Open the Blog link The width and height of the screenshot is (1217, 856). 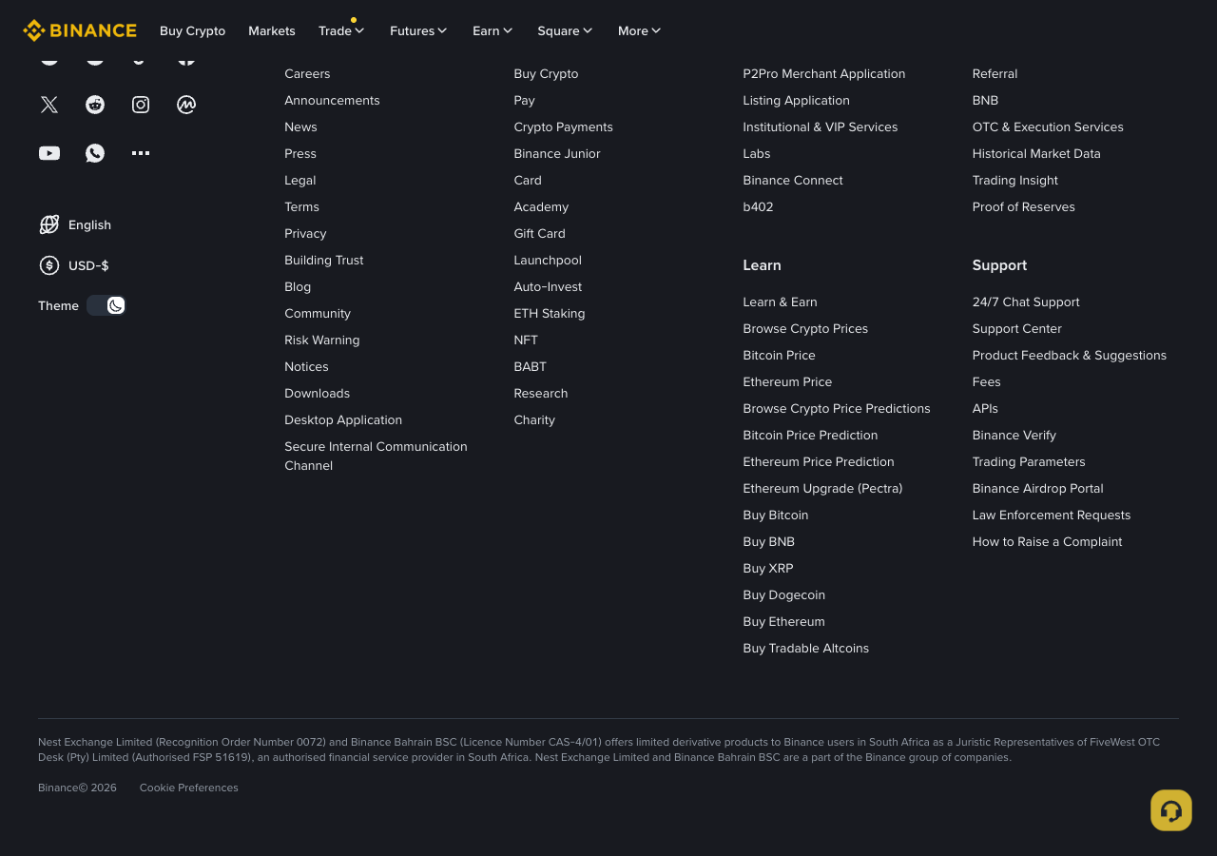298,286
